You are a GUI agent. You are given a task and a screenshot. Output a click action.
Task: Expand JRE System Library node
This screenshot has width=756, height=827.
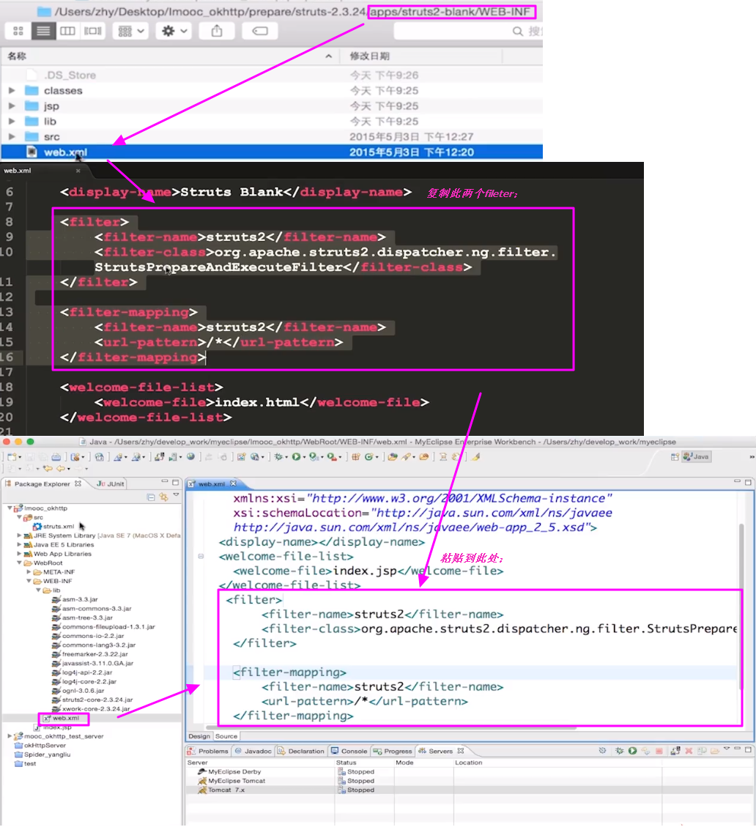20,535
